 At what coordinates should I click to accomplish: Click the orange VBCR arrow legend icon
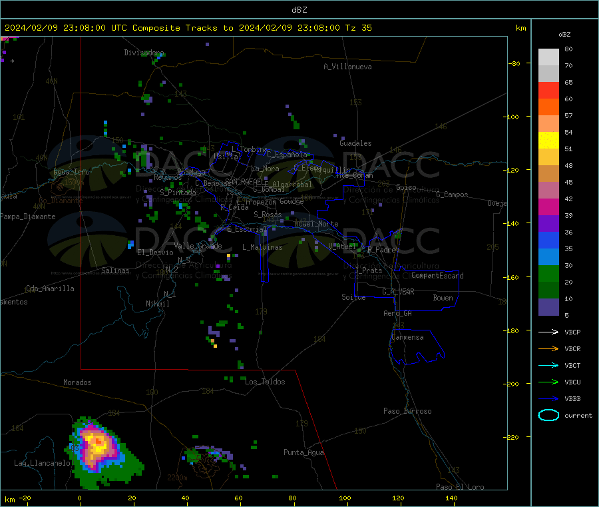pyautogui.click(x=548, y=348)
